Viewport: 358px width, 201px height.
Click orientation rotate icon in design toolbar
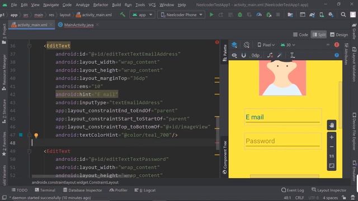pyautogui.click(x=246, y=45)
